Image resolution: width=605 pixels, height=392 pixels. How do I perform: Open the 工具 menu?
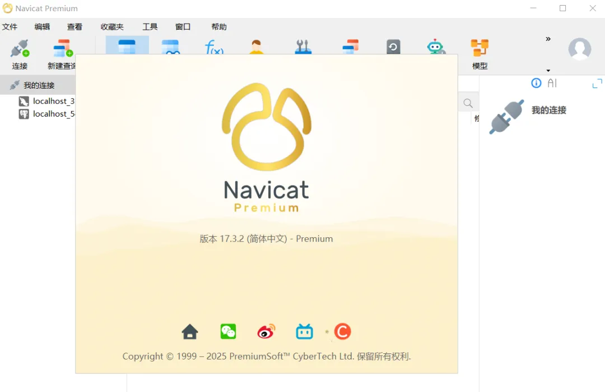150,27
